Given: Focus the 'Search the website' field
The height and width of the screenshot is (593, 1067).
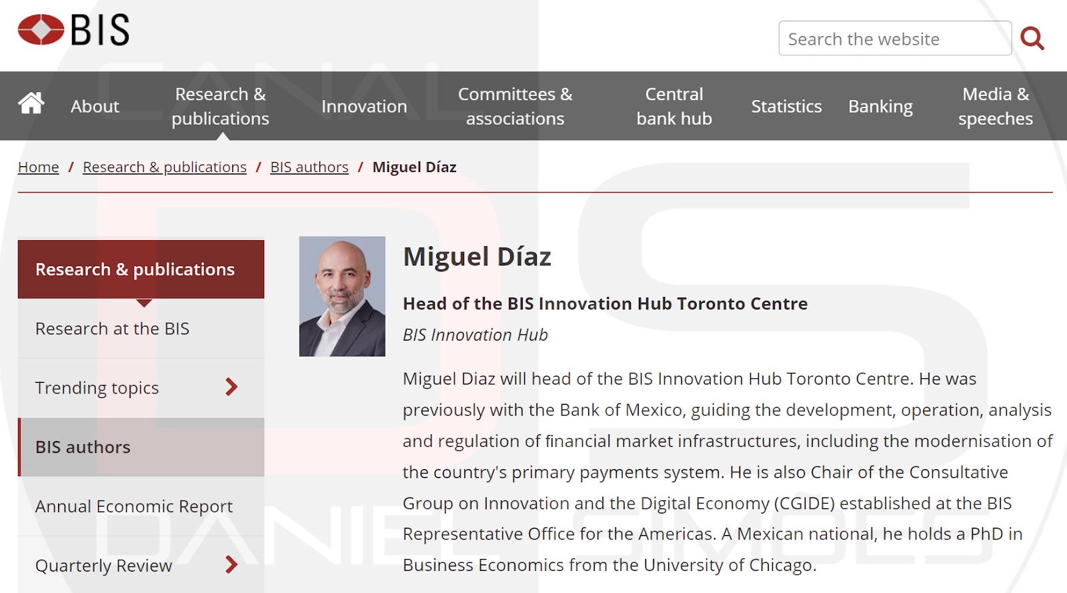Looking at the screenshot, I should click(895, 39).
